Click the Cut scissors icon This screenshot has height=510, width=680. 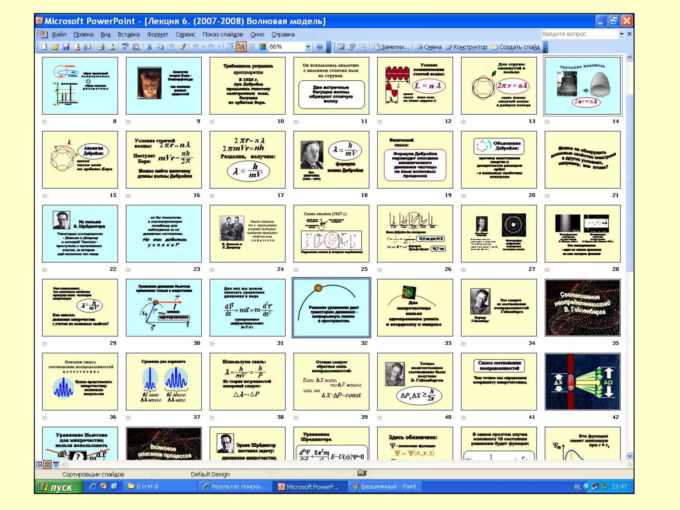click(x=149, y=47)
